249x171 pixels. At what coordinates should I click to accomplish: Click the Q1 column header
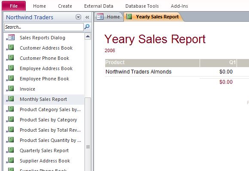(x=218, y=62)
